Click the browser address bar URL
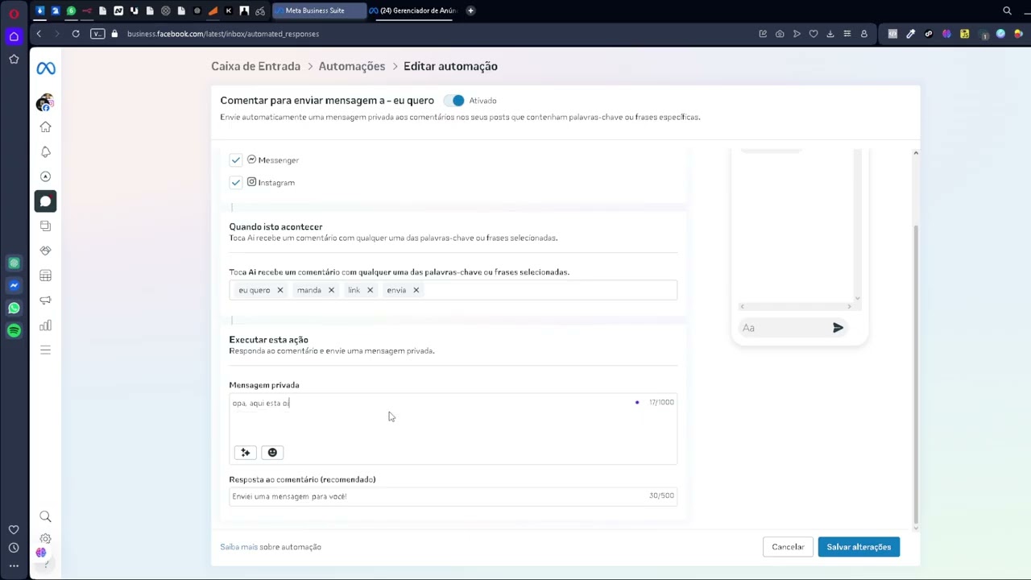This screenshot has height=580, width=1031. [223, 34]
